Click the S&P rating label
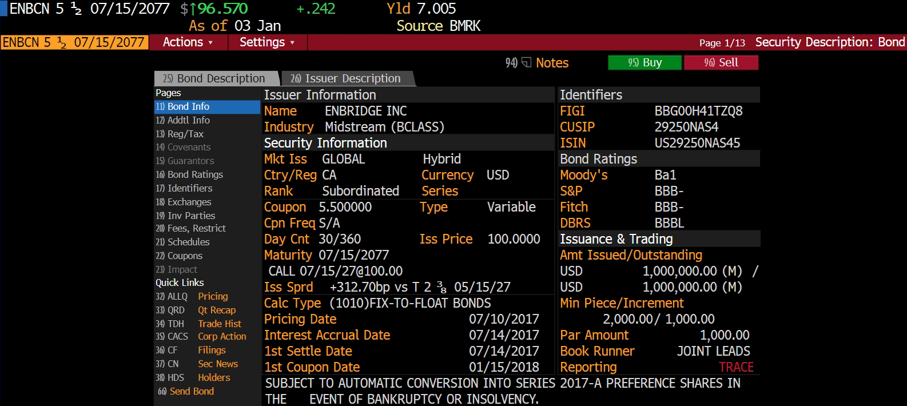 pyautogui.click(x=571, y=191)
